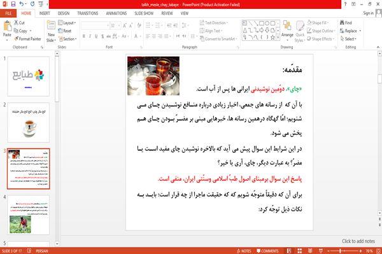Switch to Reading View icon in status bar

310,251
